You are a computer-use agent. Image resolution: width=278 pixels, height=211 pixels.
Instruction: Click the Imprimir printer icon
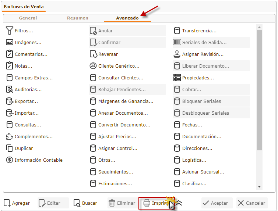coord(147,203)
